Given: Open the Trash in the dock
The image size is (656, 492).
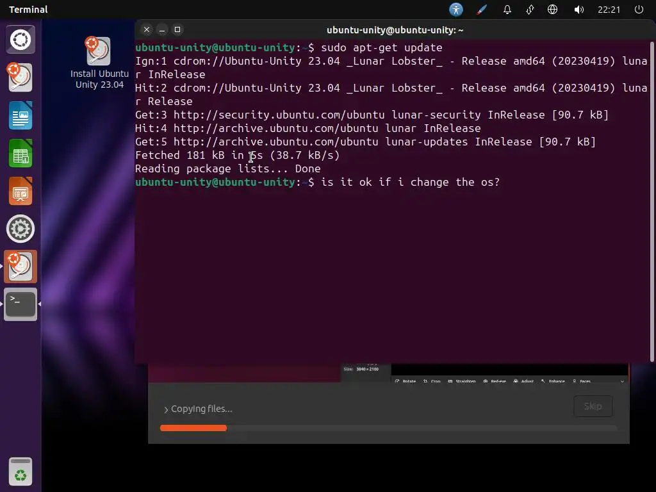Looking at the screenshot, I should pos(20,472).
